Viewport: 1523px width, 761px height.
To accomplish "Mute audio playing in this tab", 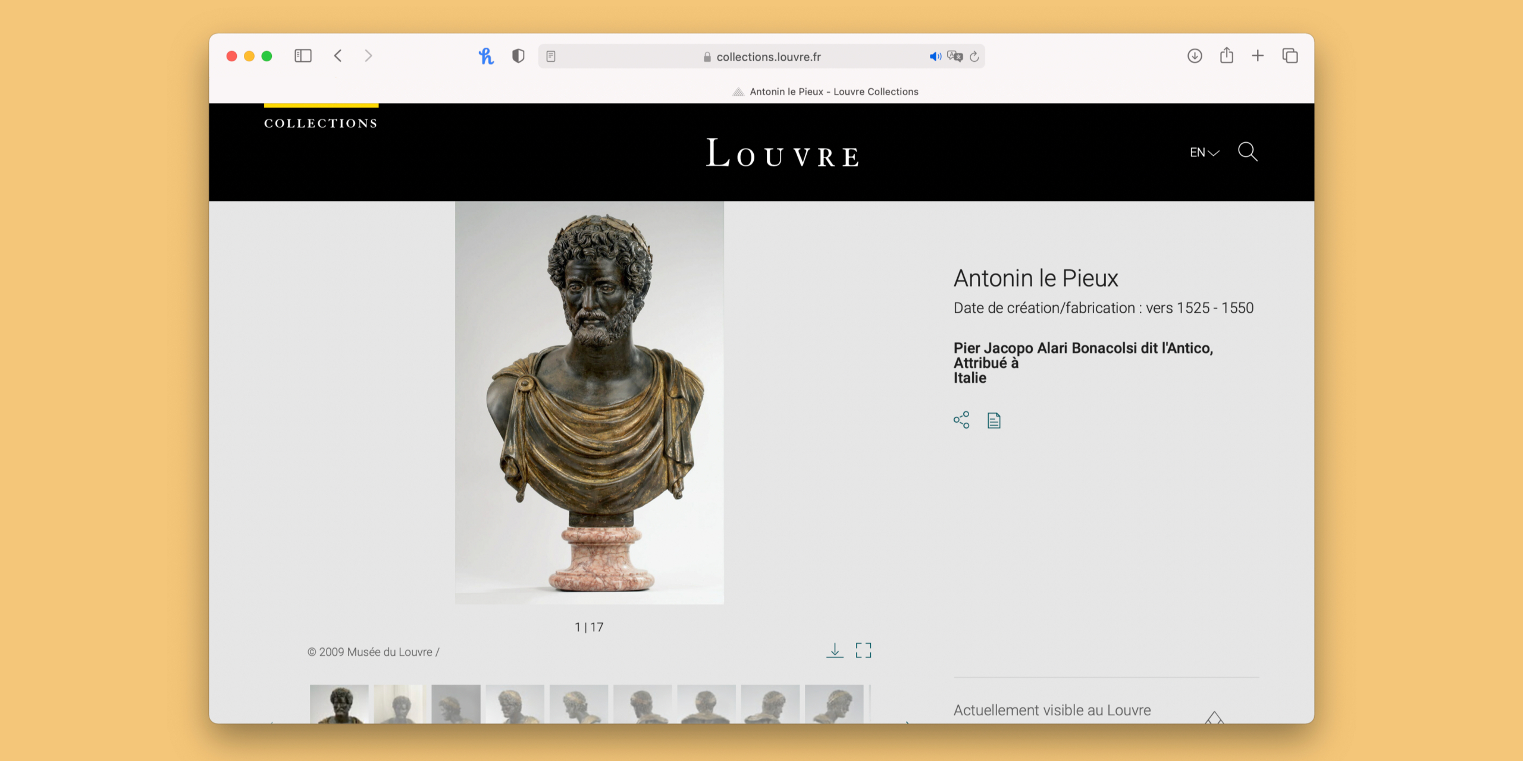I will [935, 56].
